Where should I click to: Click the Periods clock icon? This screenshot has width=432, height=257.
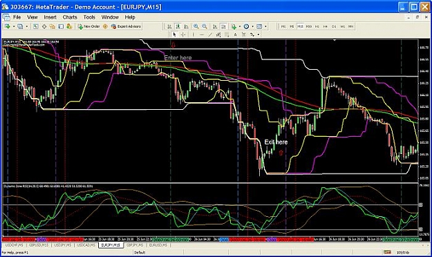pyautogui.click(x=246, y=26)
